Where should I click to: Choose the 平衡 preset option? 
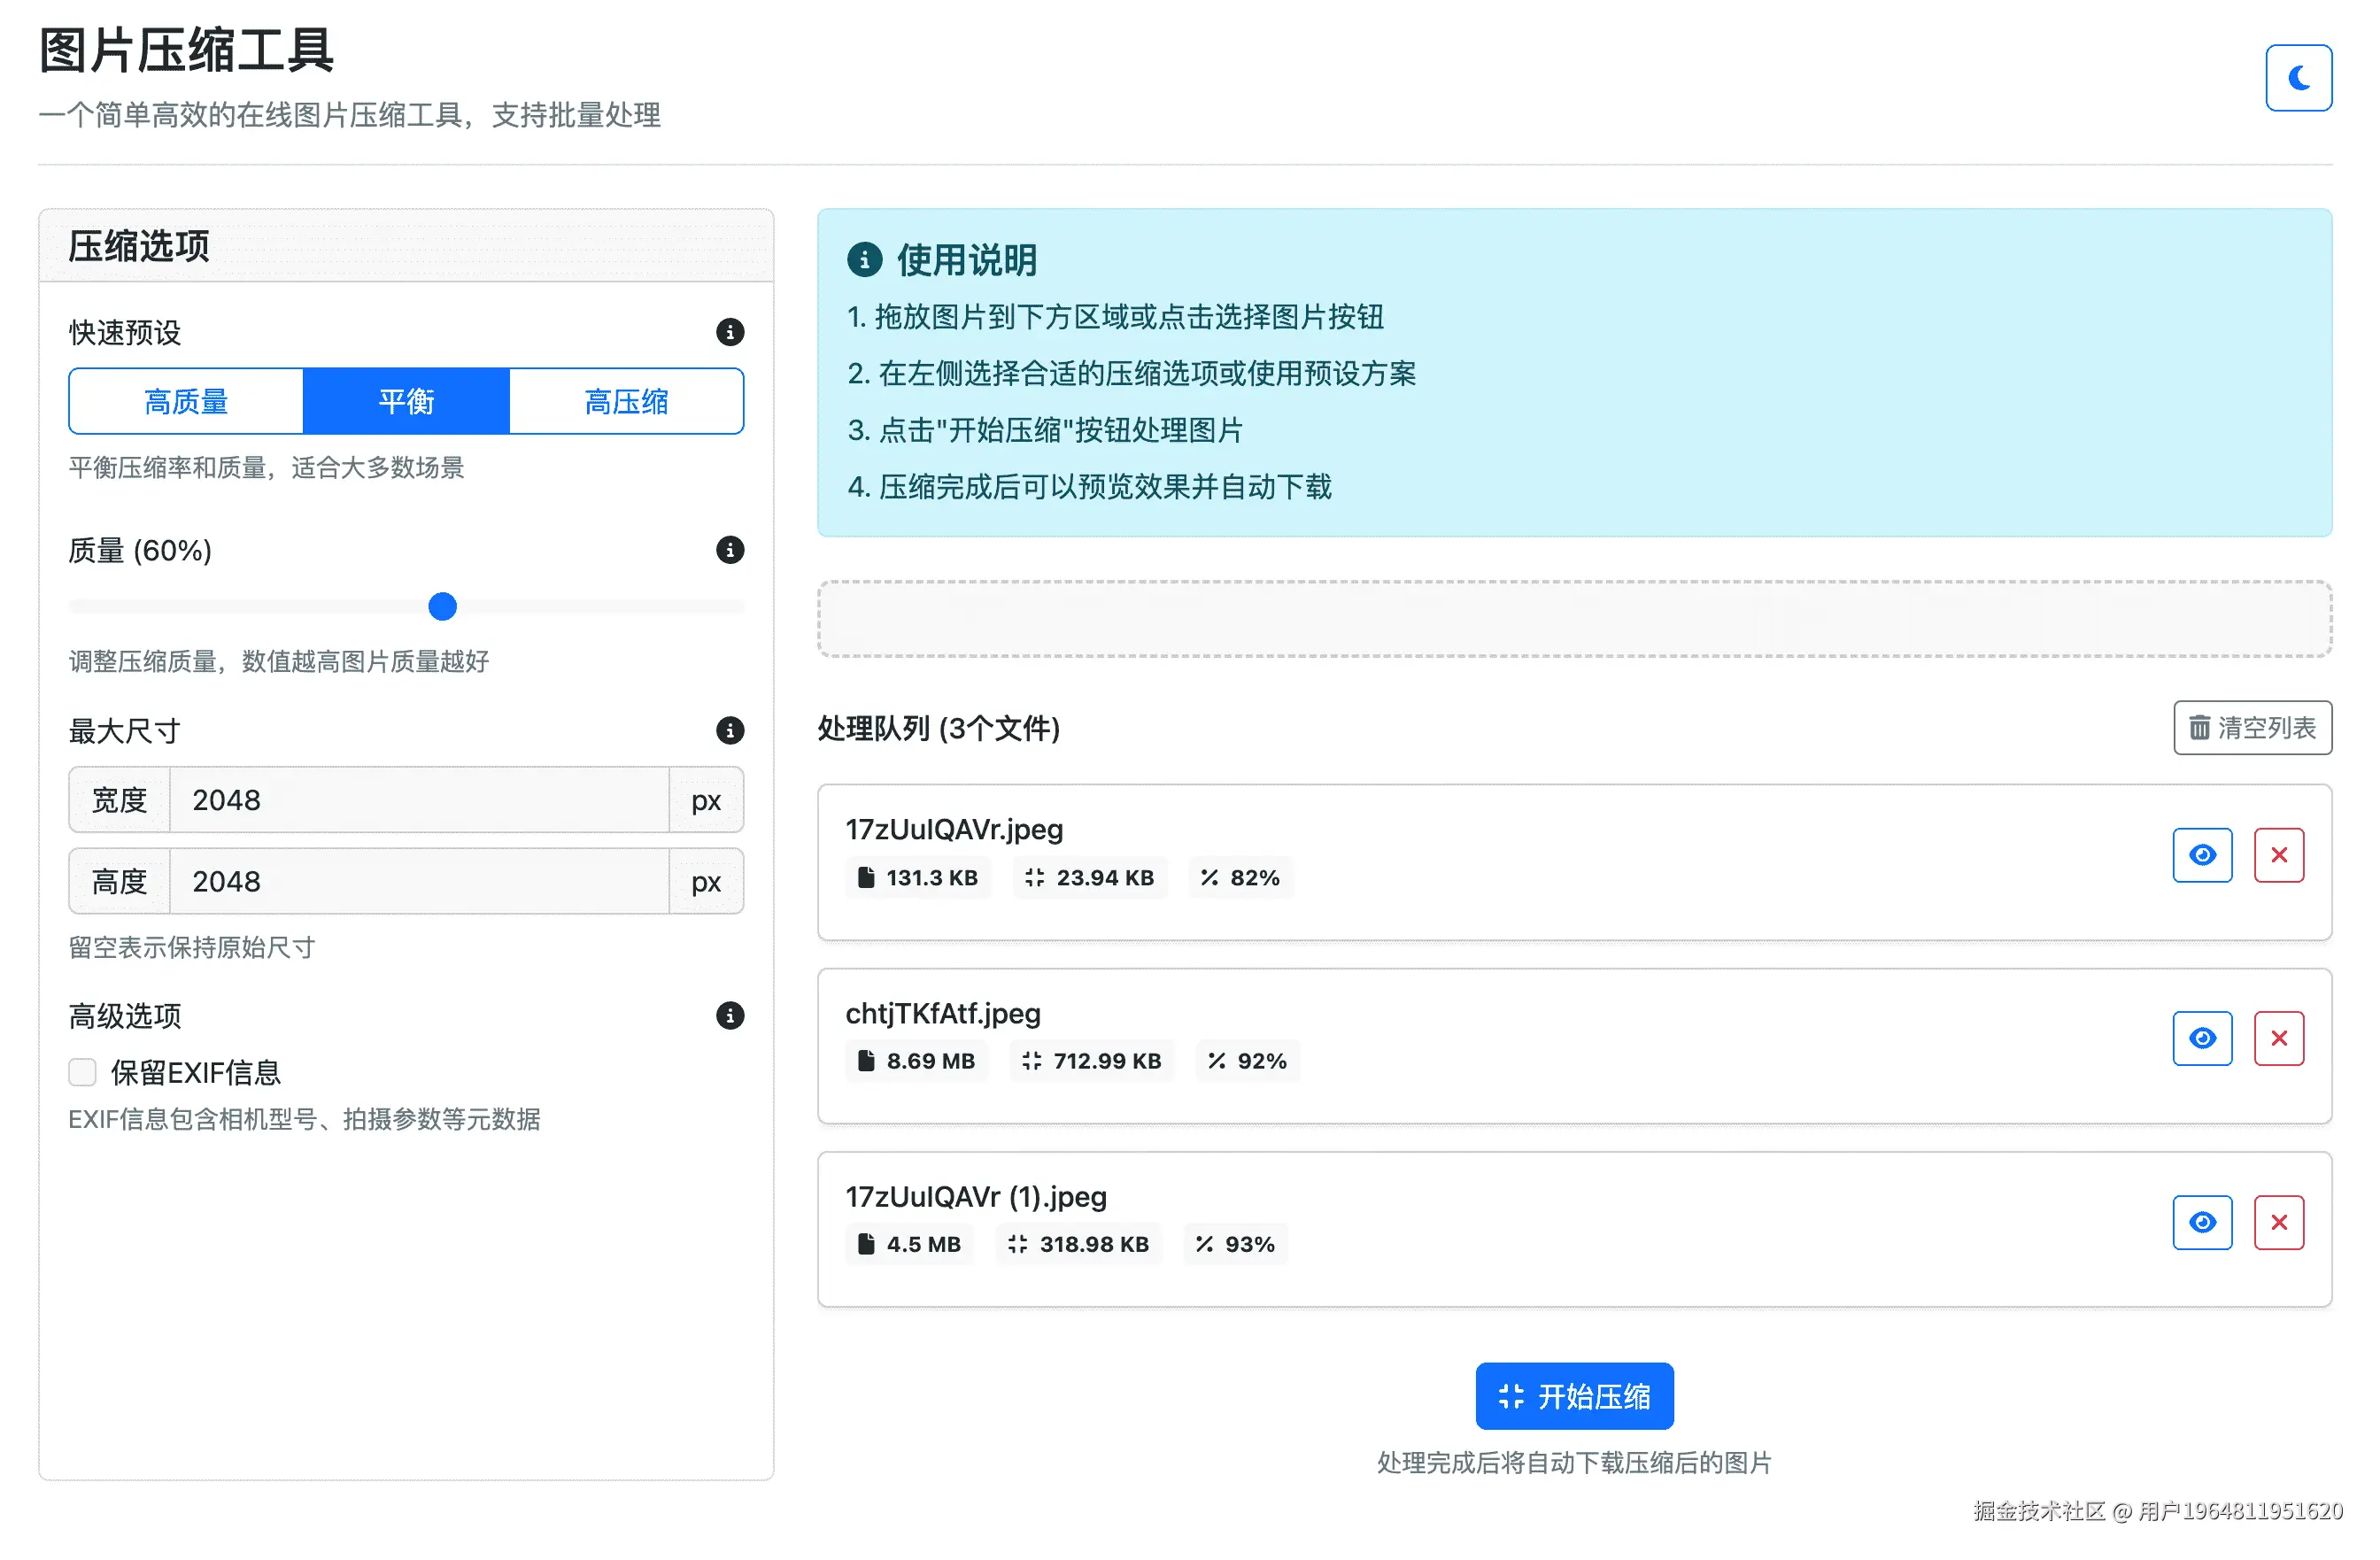point(406,402)
